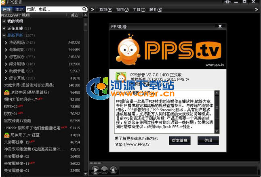261x177 pixels.
Task: Click the VIP icon beside 地狱神探
Action: point(7,93)
